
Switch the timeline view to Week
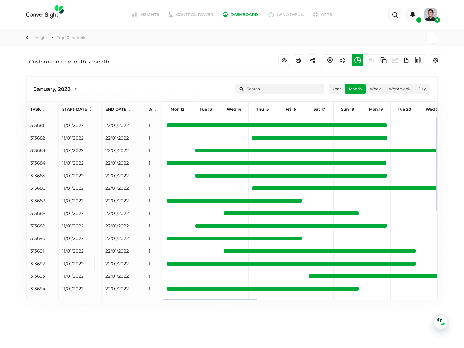tap(375, 89)
